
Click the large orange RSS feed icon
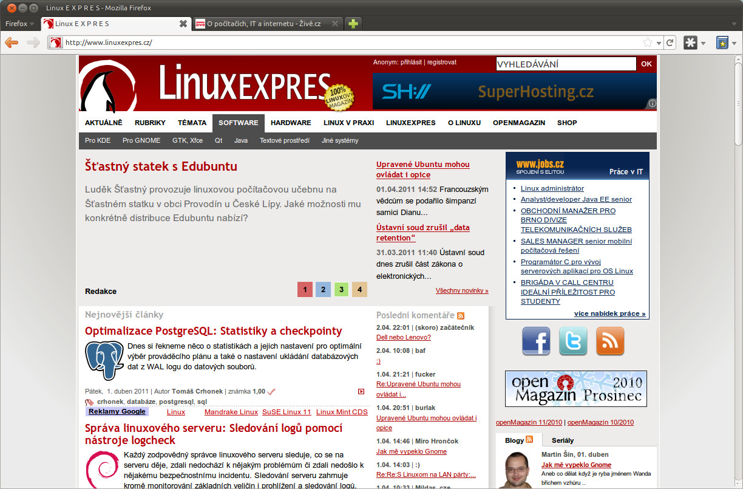point(610,341)
